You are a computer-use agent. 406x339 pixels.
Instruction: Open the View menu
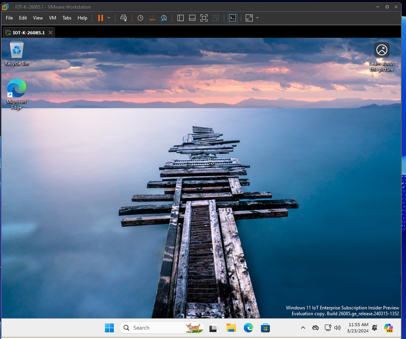click(x=38, y=18)
